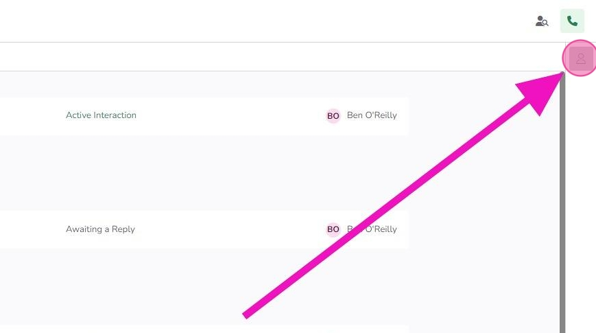Open Ben O'Reilly in Awaiting a Reply row
This screenshot has height=333, width=596.
(372, 229)
